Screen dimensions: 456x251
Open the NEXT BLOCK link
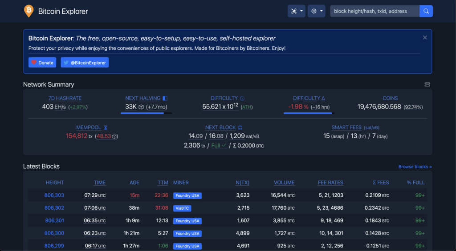[x=220, y=127]
